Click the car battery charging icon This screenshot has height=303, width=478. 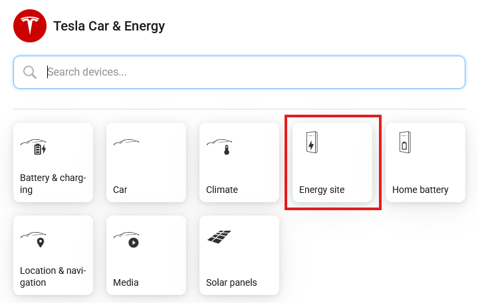pos(33,147)
